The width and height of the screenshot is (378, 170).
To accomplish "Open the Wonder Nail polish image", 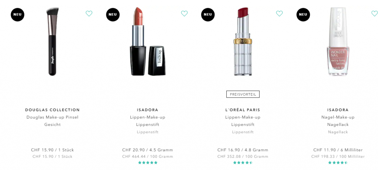I will tap(338, 41).
